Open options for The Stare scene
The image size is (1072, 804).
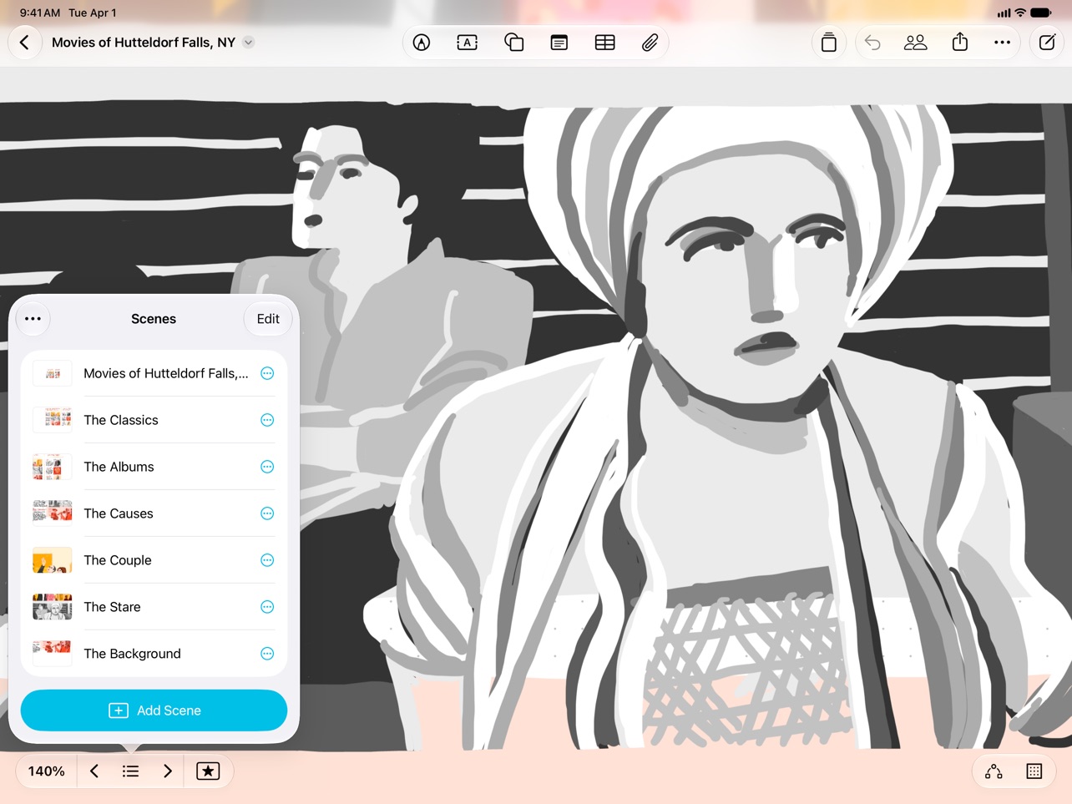267,607
